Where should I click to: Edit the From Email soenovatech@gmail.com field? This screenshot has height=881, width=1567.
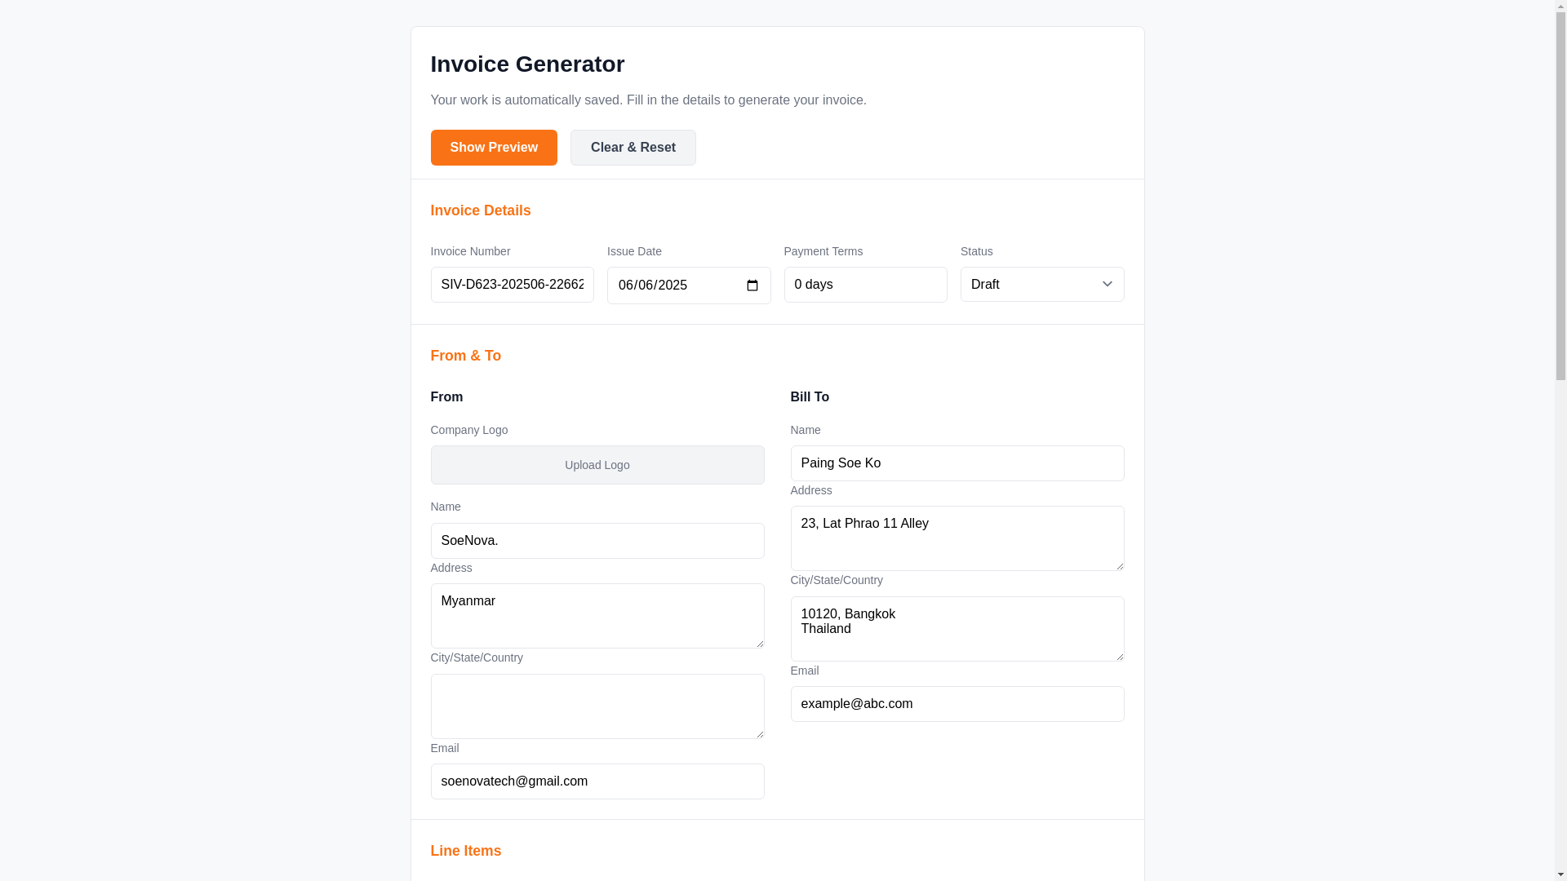[x=597, y=781]
